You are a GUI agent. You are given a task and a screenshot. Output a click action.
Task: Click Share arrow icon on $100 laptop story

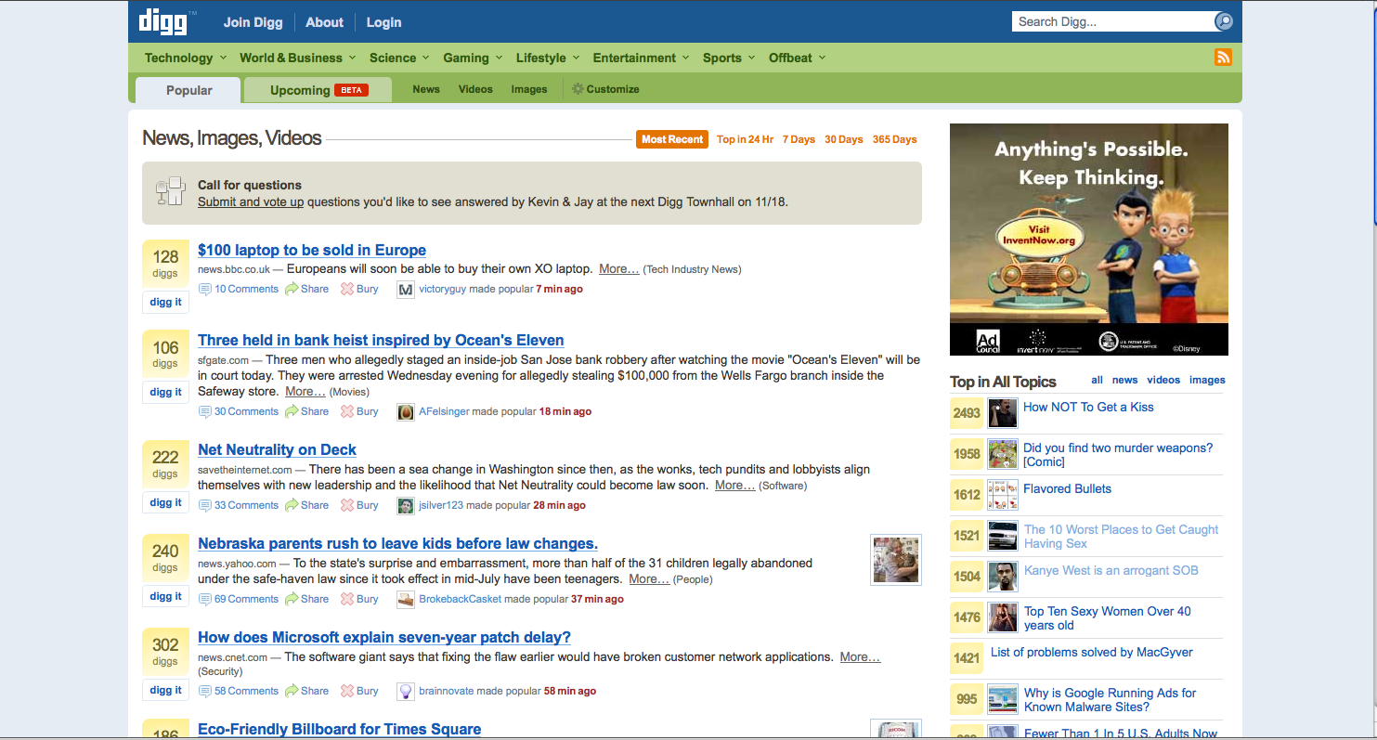292,289
